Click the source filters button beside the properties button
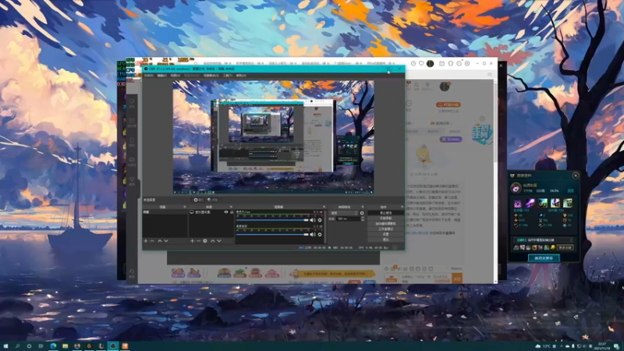The image size is (624, 351). 212,200
